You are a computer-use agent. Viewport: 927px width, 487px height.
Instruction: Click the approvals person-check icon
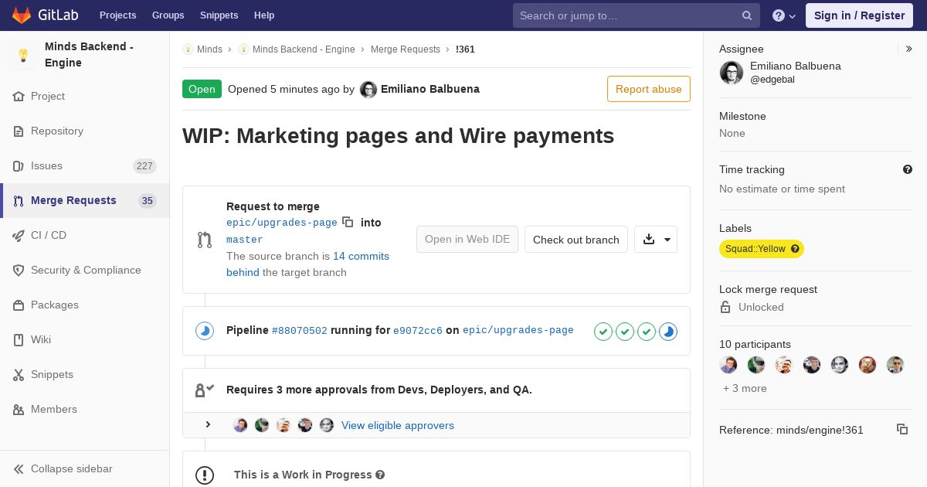[205, 390]
